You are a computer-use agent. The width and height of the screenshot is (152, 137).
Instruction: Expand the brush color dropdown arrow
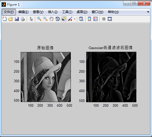(x=75, y=19)
